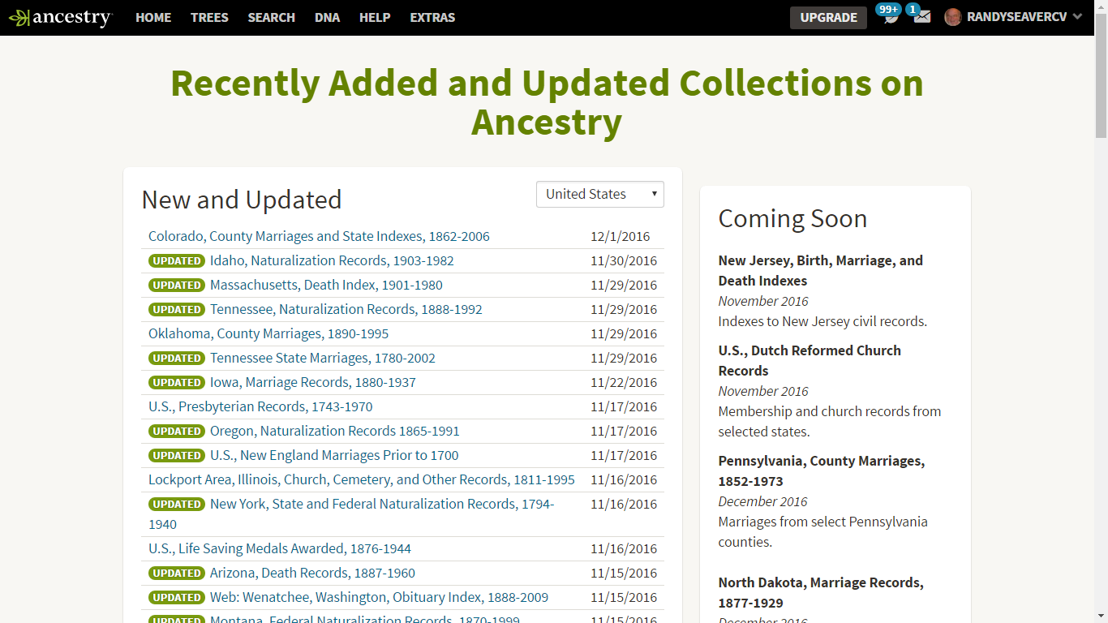This screenshot has height=623, width=1108.
Task: Expand the RANDYSEAVERCV account menu chevron
Action: (1077, 17)
